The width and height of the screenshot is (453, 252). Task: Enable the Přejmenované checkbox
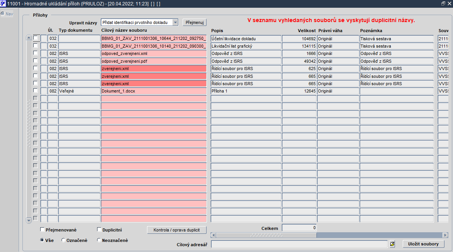point(42,230)
